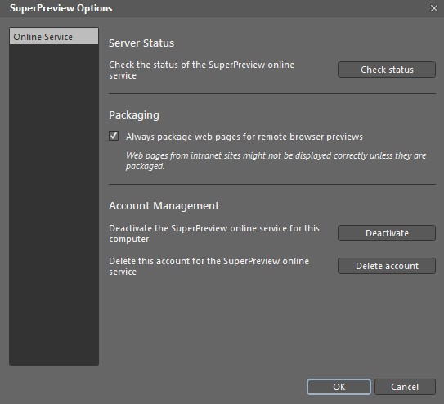Image resolution: width=444 pixels, height=404 pixels.
Task: Select the Online Service sidebar item
Action: point(54,36)
